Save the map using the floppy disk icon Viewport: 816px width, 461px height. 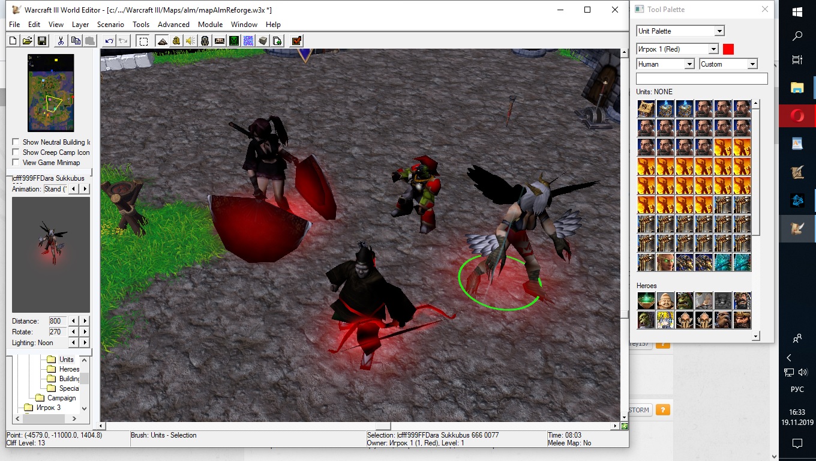[42, 41]
